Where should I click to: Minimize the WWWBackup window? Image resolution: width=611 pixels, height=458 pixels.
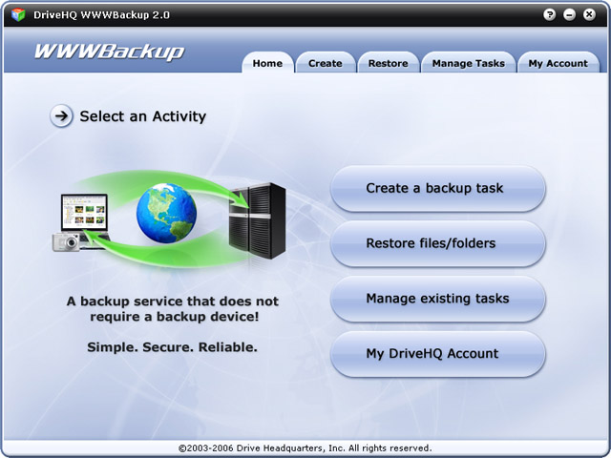pyautogui.click(x=569, y=14)
